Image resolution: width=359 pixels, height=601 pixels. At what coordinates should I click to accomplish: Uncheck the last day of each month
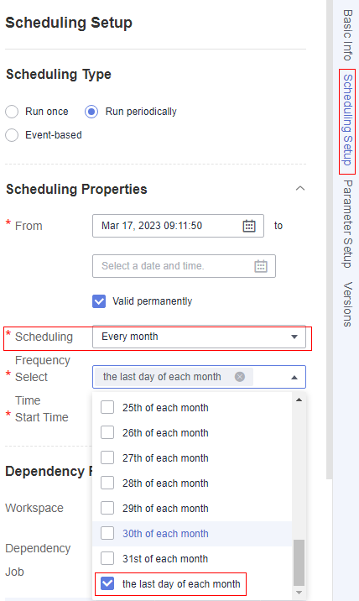click(x=107, y=583)
